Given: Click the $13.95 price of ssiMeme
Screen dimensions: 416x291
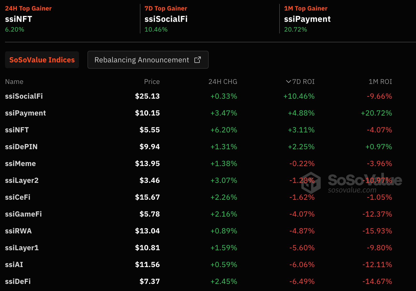Looking at the screenshot, I should [x=148, y=163].
